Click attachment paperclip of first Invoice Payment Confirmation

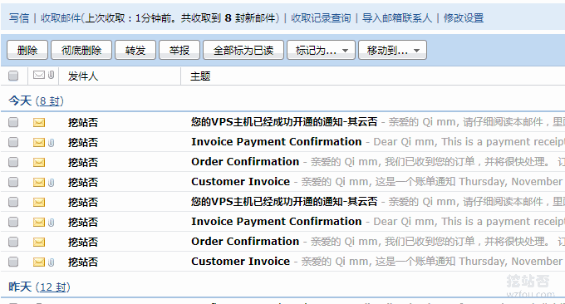coord(52,143)
